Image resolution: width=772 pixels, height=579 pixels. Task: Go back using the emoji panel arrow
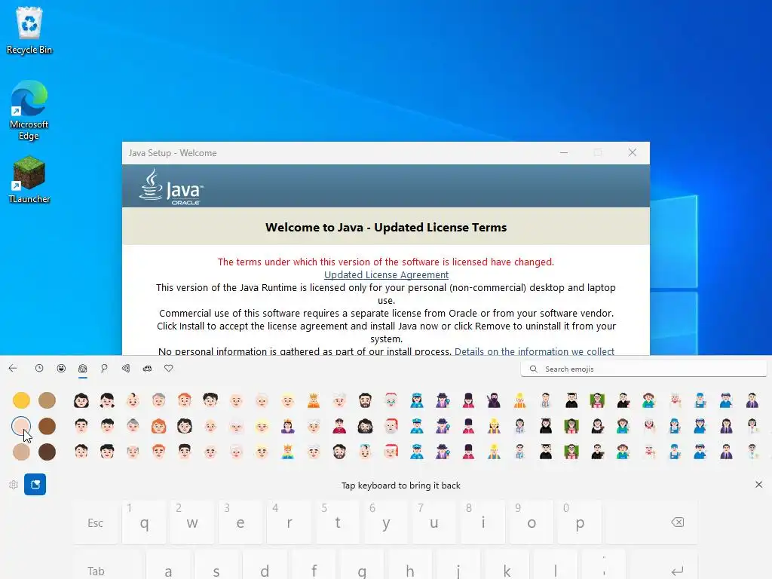[13, 368]
